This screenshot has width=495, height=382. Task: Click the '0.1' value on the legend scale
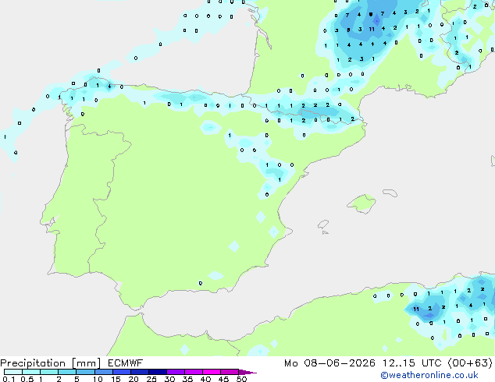pyautogui.click(x=9, y=379)
